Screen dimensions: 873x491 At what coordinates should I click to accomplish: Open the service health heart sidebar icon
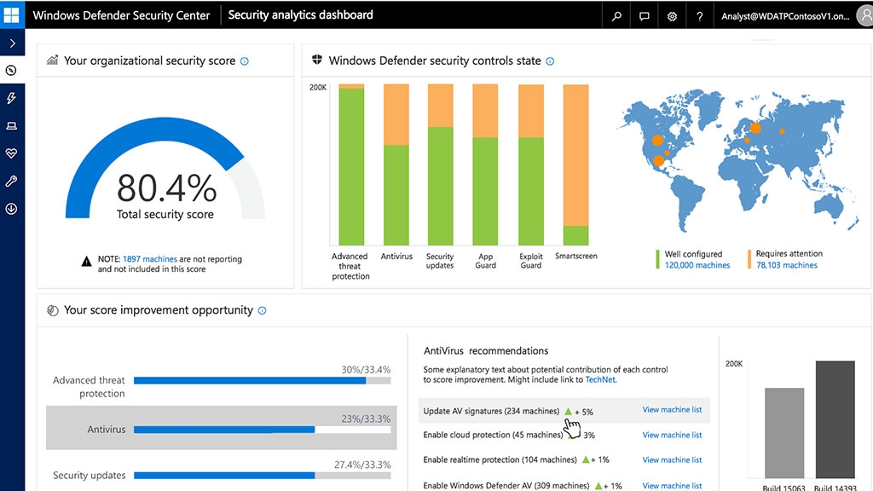pyautogui.click(x=11, y=153)
